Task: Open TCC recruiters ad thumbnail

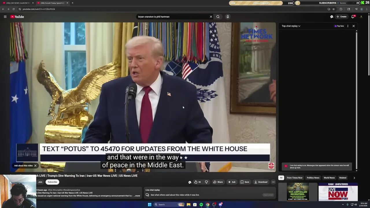Action: coord(298,192)
